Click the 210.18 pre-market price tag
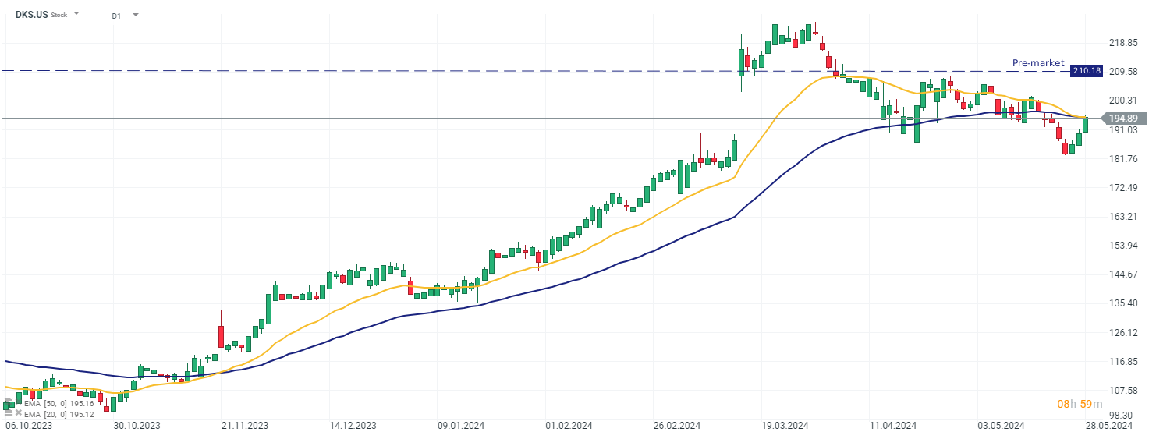The width and height of the screenshot is (1156, 439). coord(1087,71)
